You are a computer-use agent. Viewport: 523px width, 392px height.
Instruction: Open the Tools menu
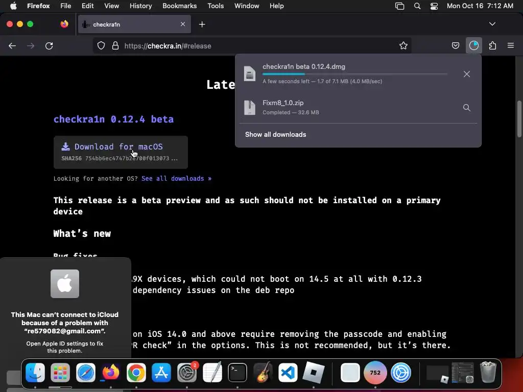click(x=216, y=6)
